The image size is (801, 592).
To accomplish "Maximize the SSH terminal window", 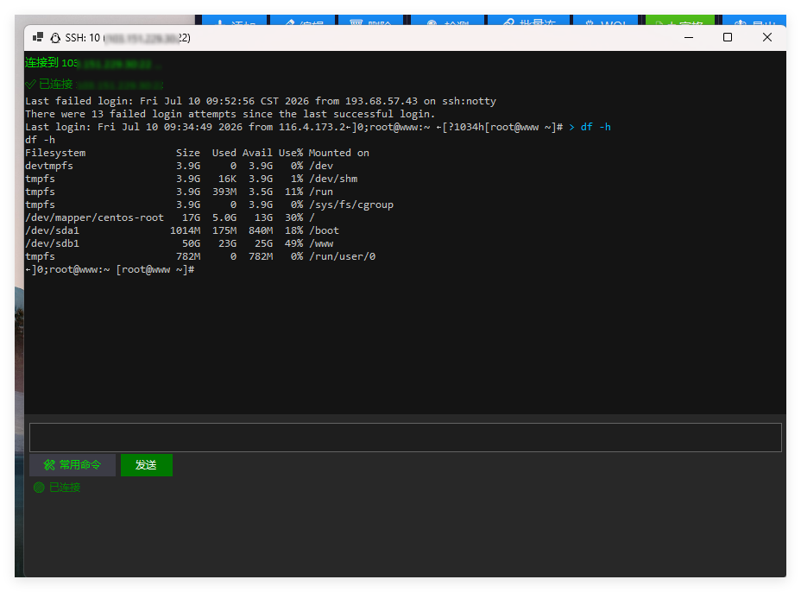I will [x=728, y=37].
